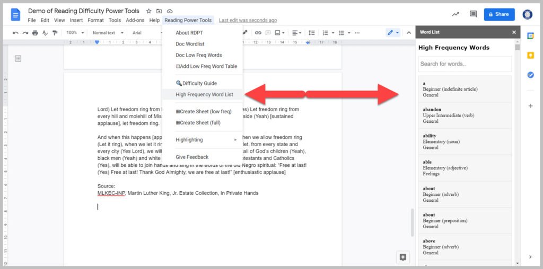The width and height of the screenshot is (543, 269).
Task: Click the Add comment toolbar icon
Action: 268,33
